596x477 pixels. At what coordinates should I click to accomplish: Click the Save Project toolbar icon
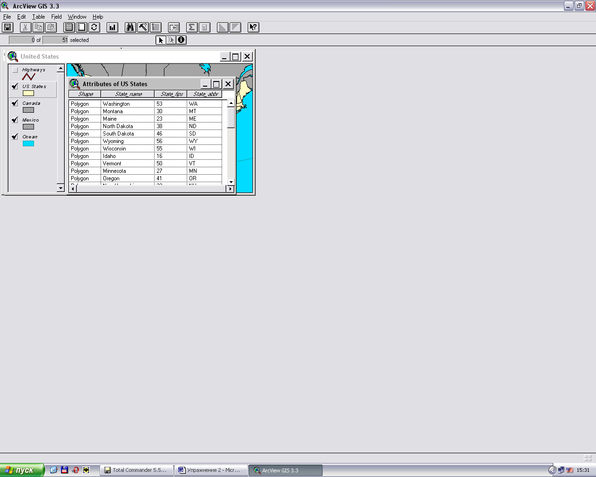(x=7, y=27)
